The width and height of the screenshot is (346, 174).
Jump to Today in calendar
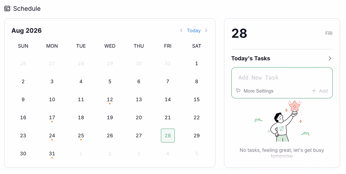(x=194, y=30)
